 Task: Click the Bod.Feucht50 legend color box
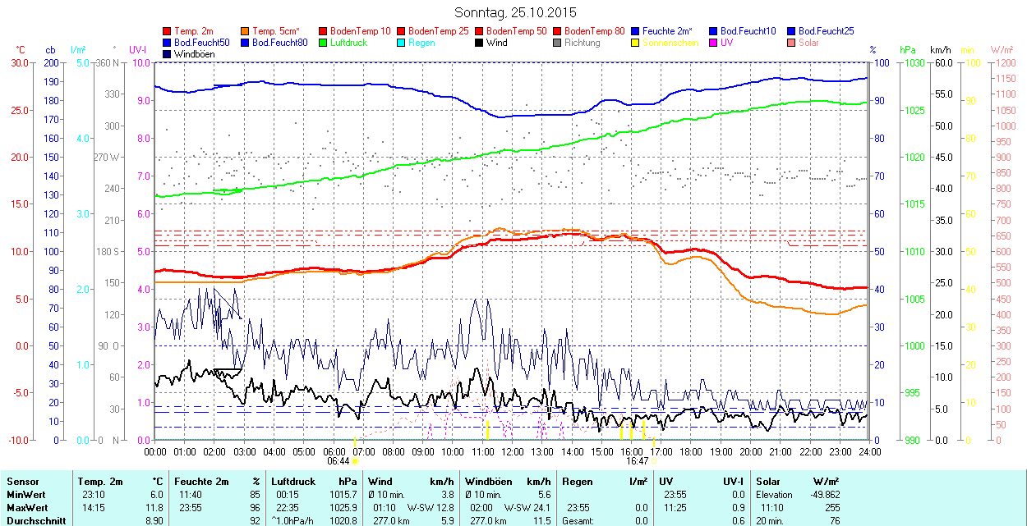point(167,42)
